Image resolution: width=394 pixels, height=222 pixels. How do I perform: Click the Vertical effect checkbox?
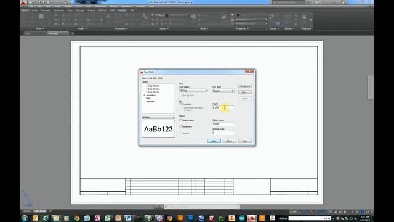(180, 133)
